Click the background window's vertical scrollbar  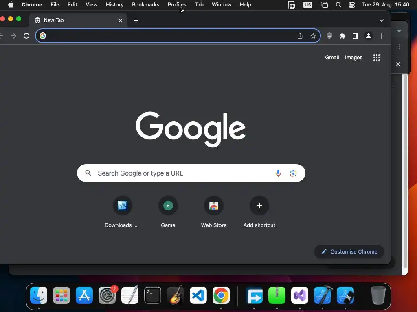(x=405, y=171)
